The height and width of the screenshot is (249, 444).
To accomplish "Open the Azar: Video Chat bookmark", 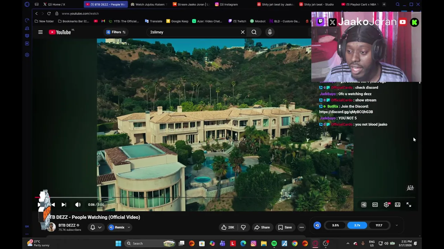I will (207, 21).
